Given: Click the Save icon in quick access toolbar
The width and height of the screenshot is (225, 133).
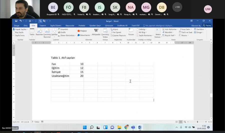Looking at the screenshot, I should point(16,21).
